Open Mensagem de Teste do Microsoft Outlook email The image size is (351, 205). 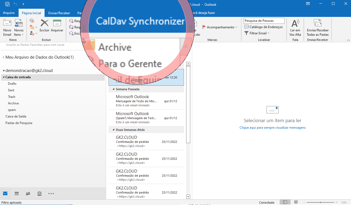tap(146, 101)
